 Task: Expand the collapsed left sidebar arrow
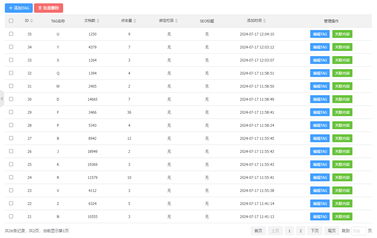(x=2, y=99)
